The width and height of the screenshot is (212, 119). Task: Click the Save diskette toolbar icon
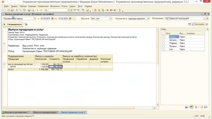tap(12, 10)
